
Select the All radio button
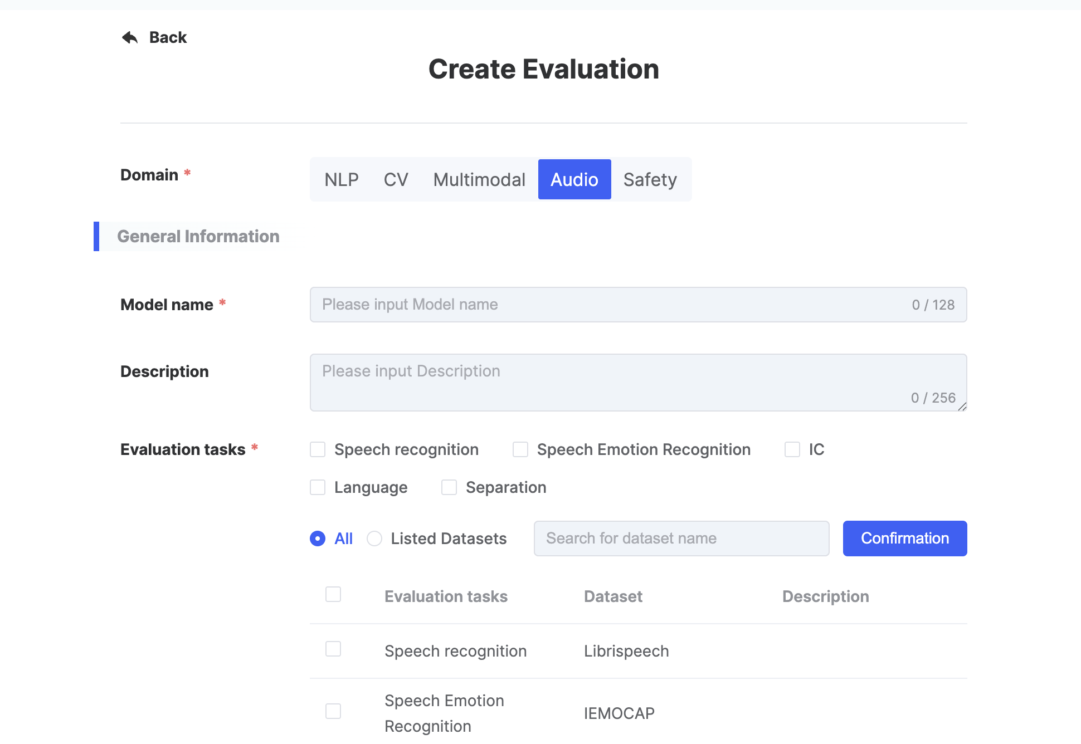[x=318, y=539]
